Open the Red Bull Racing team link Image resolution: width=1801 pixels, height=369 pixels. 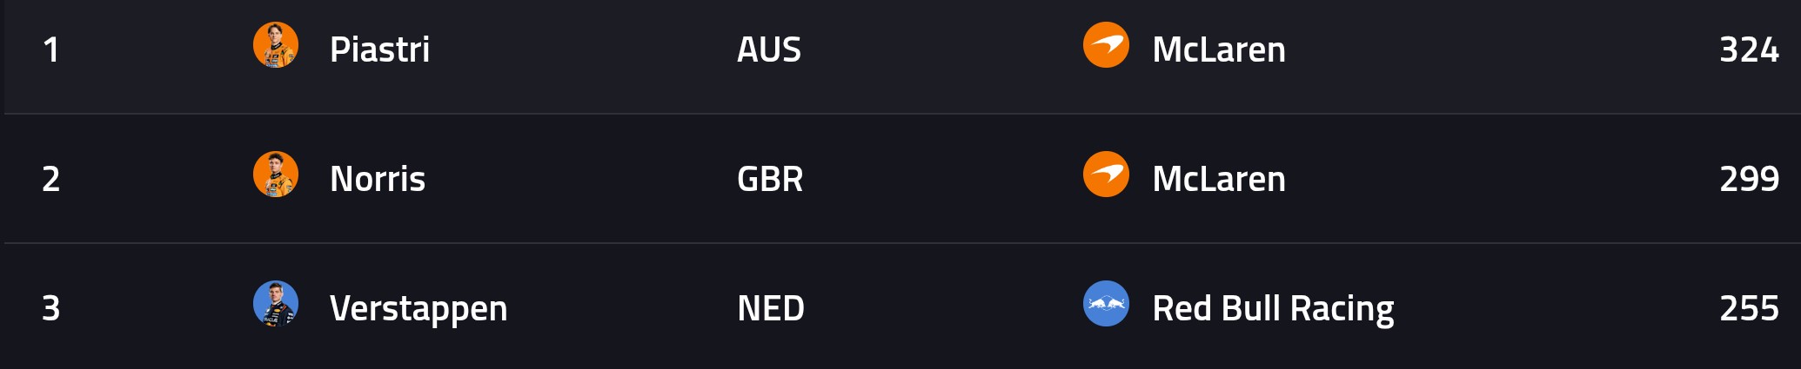click(1273, 308)
